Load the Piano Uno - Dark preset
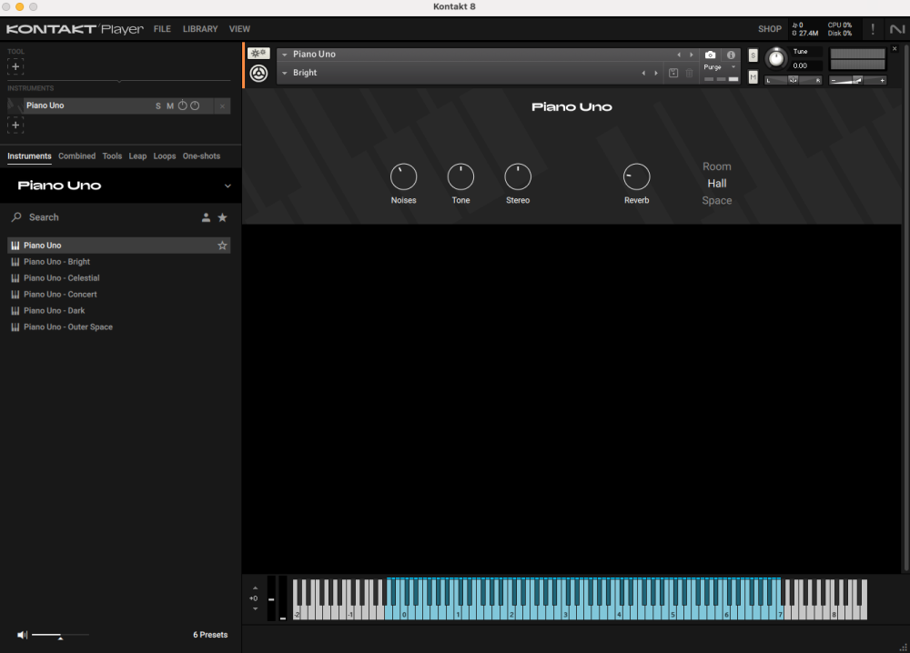This screenshot has width=910, height=653. tap(118, 310)
